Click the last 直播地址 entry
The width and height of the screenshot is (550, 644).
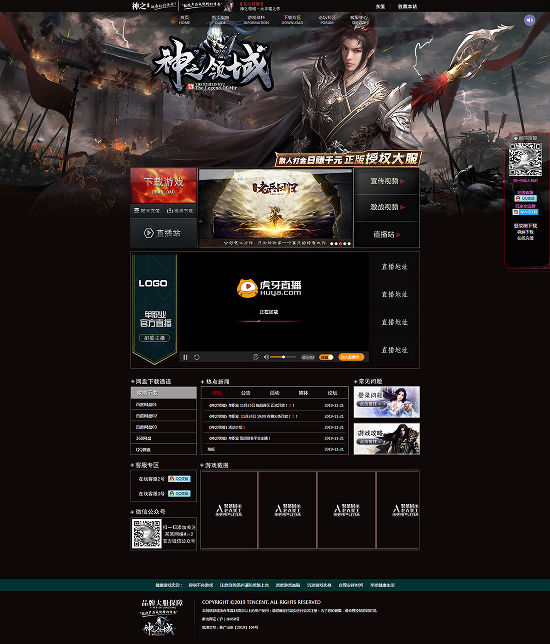pos(394,350)
